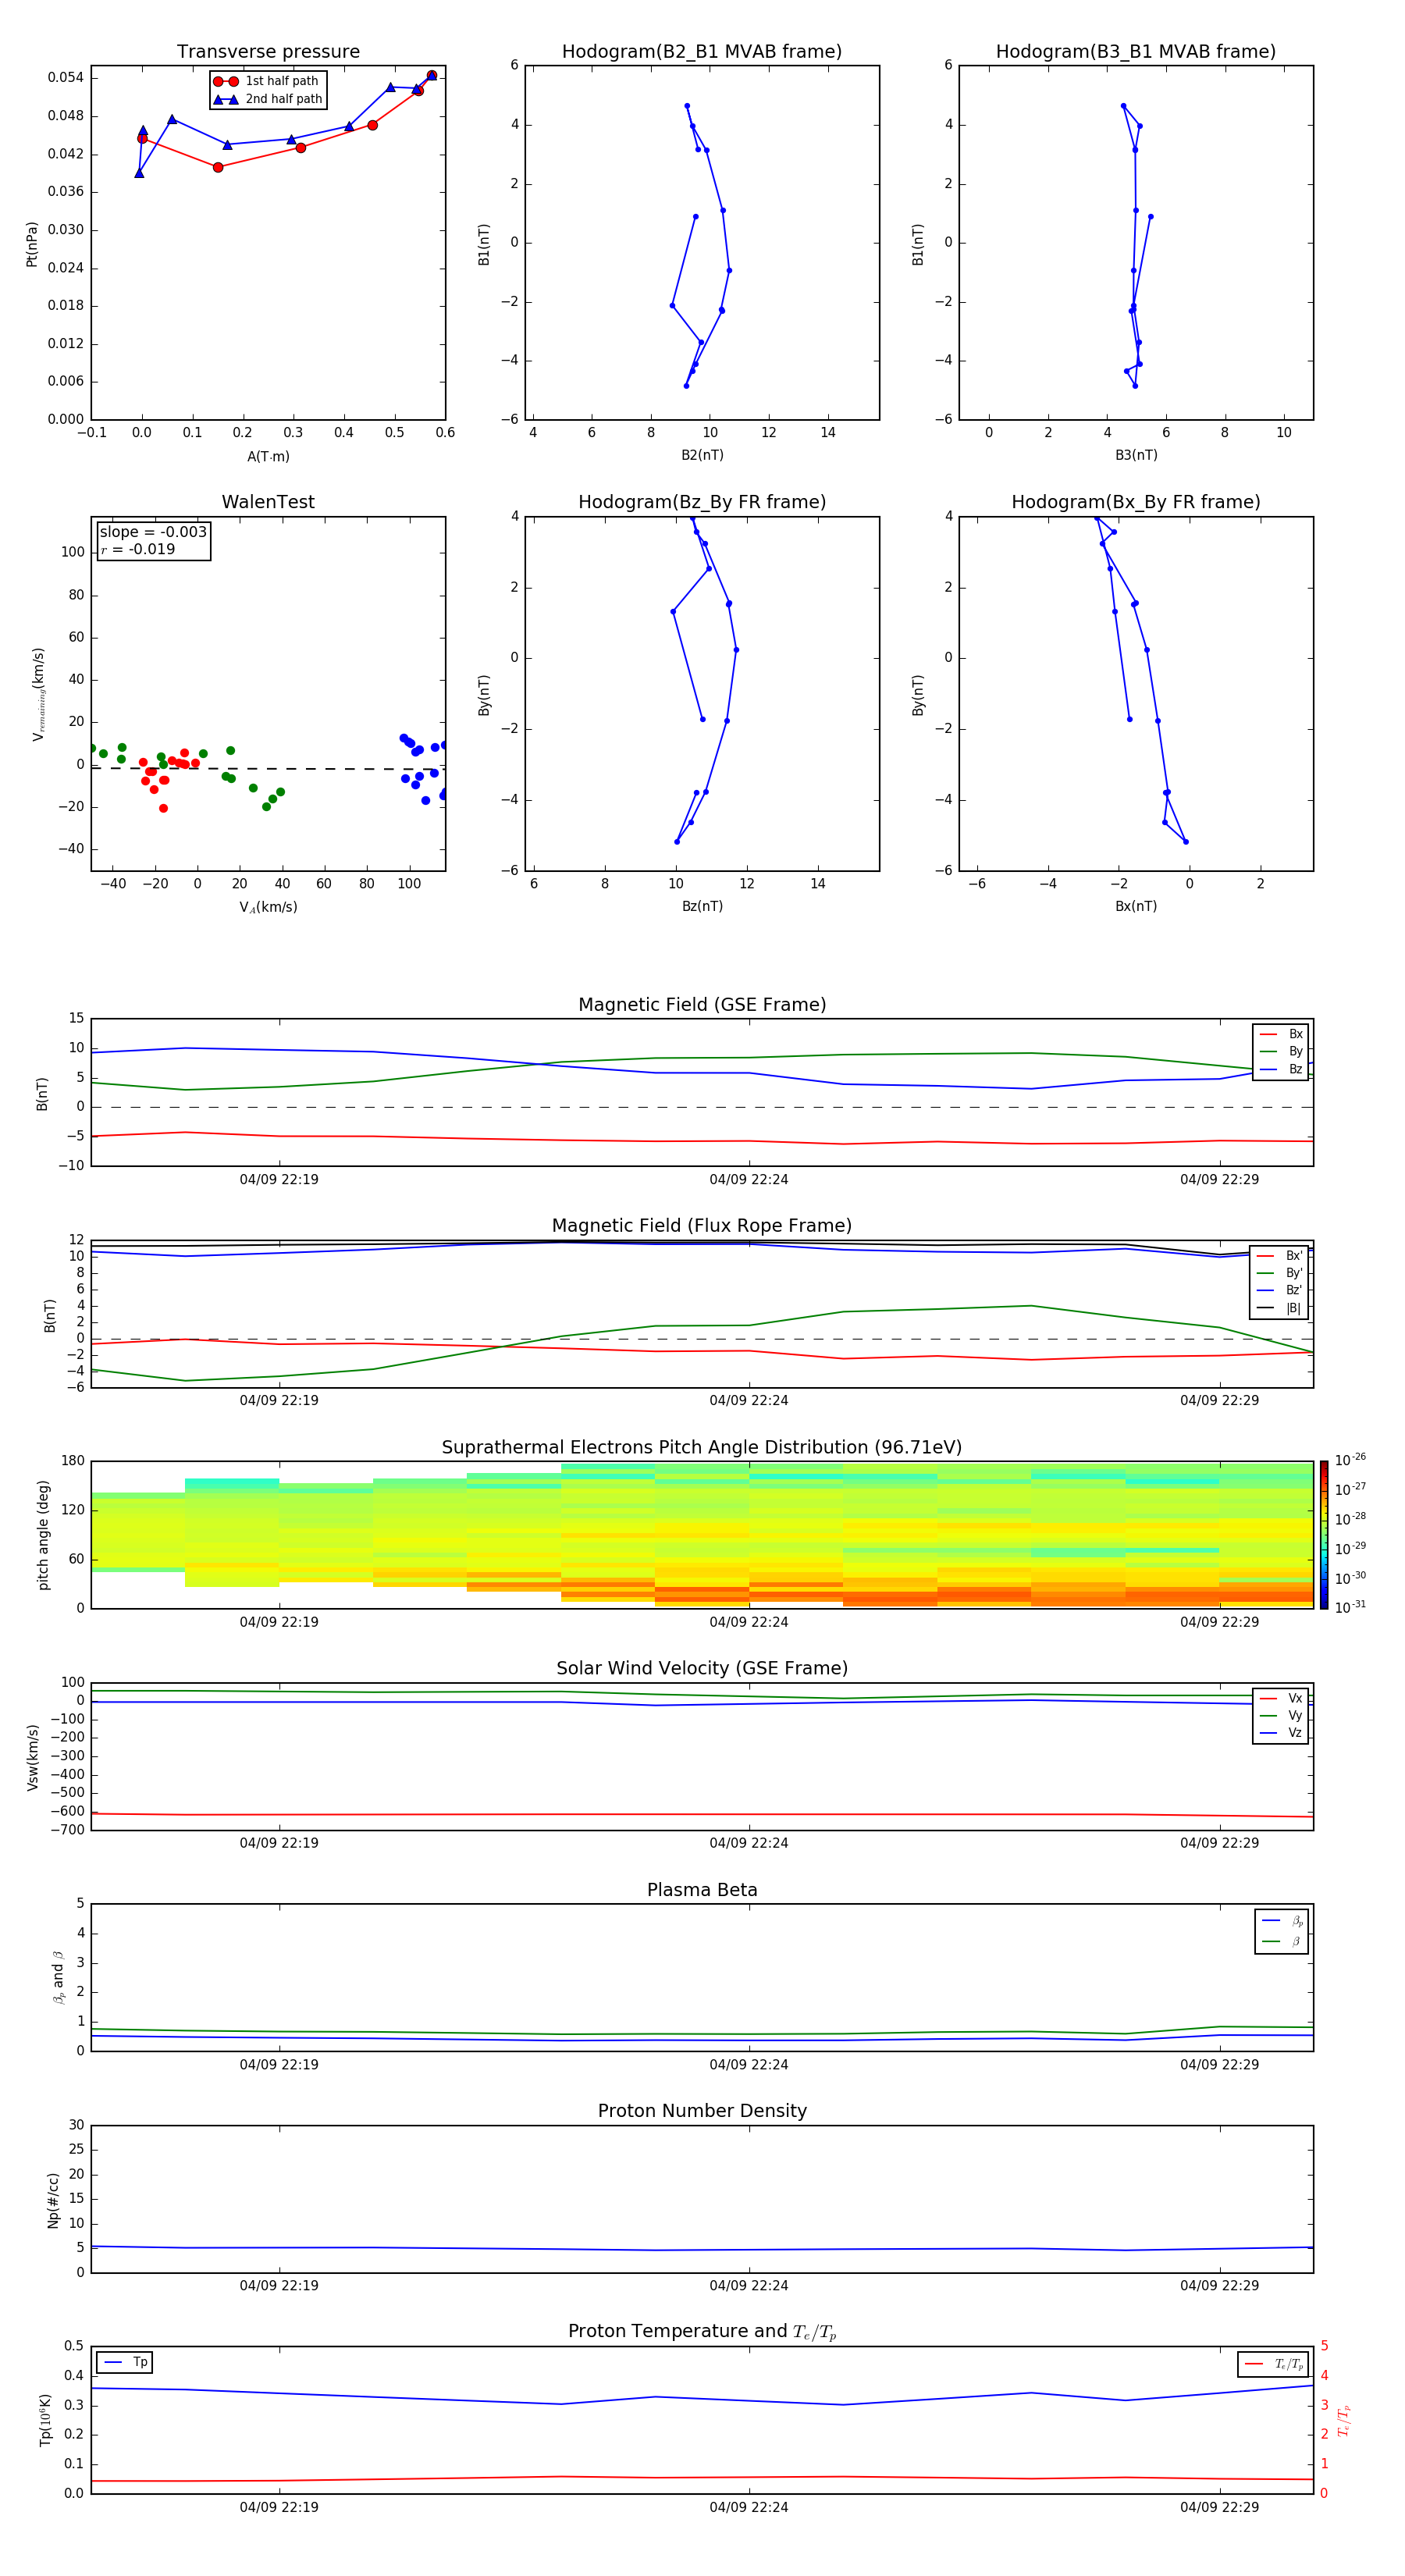Click the "B2(nT)" x-axis label
Screen dimensions: 1405x2576
702,455
